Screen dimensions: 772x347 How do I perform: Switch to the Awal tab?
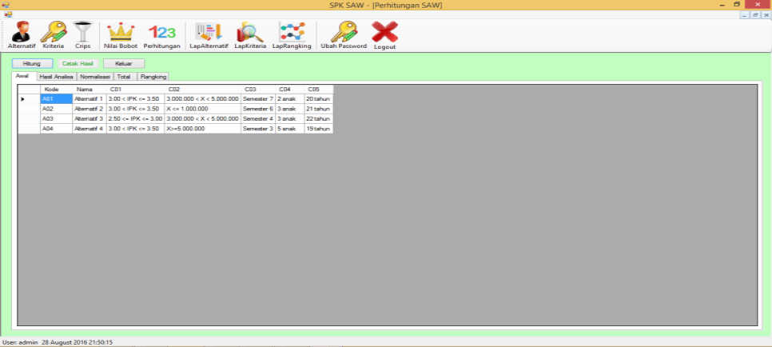tap(22, 76)
